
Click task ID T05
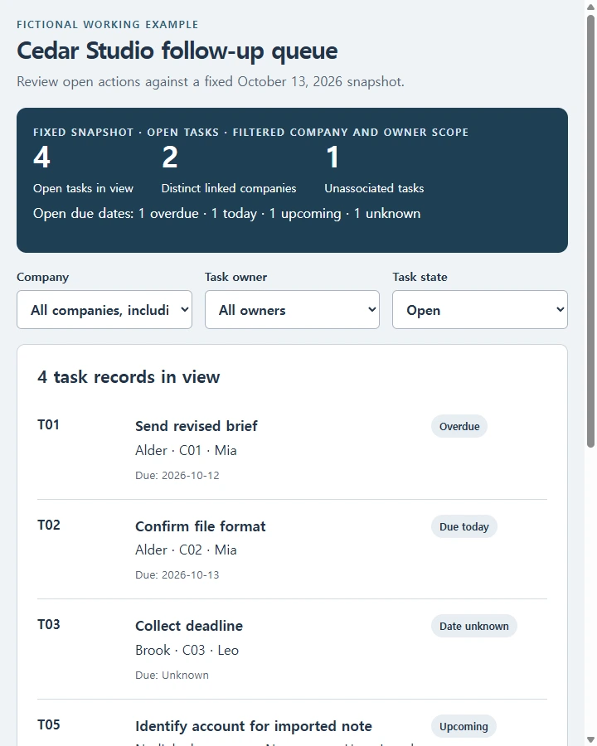click(49, 724)
